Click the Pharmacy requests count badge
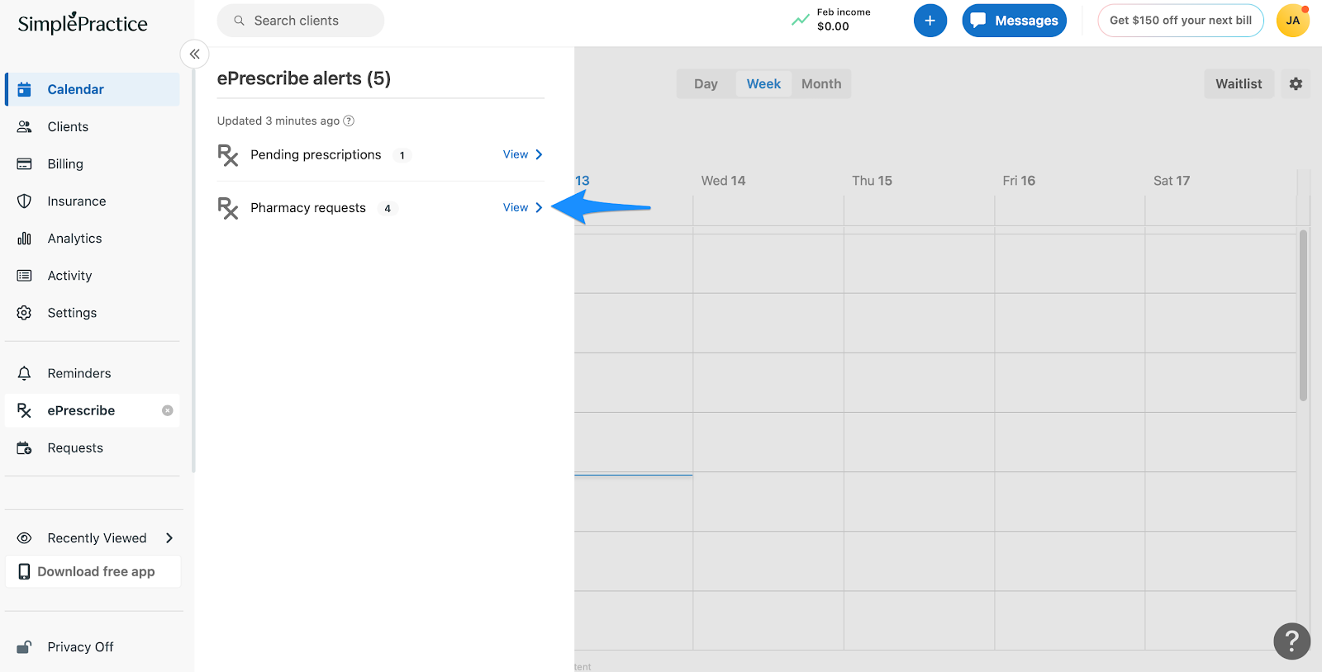This screenshot has height=672, width=1322. coord(388,208)
